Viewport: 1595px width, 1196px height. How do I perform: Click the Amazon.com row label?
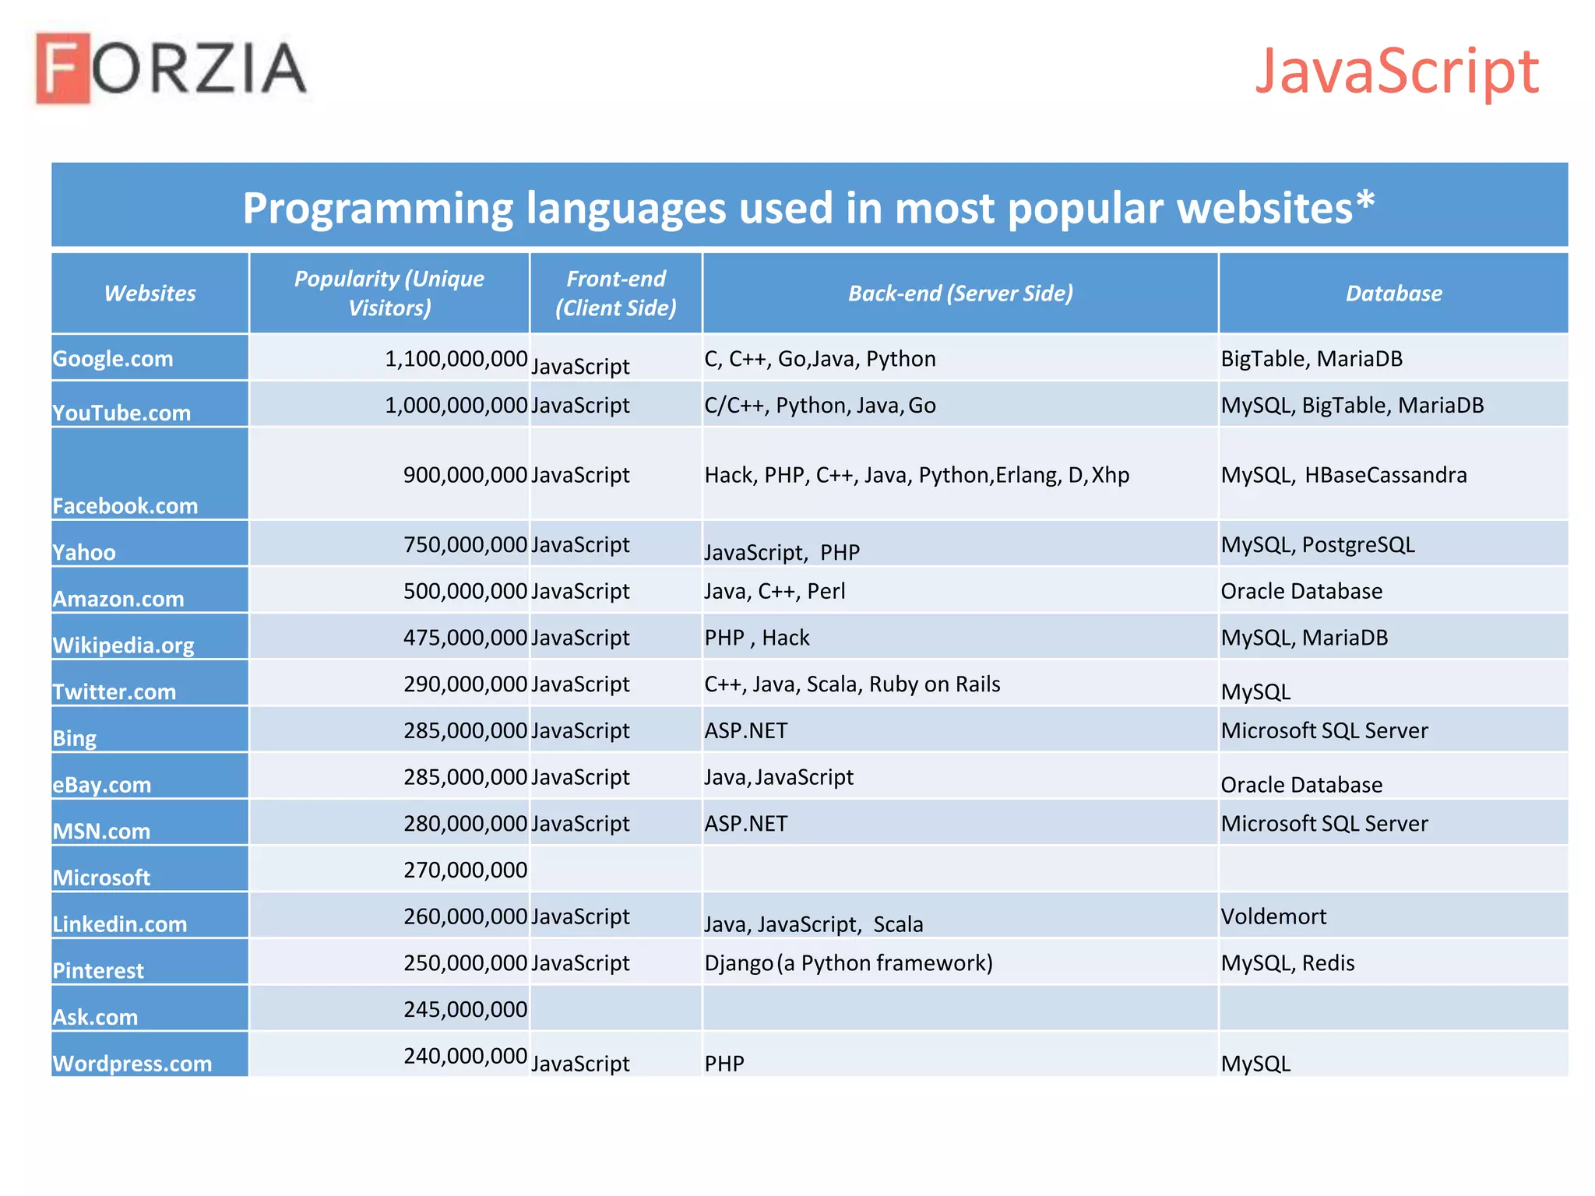[x=118, y=600]
